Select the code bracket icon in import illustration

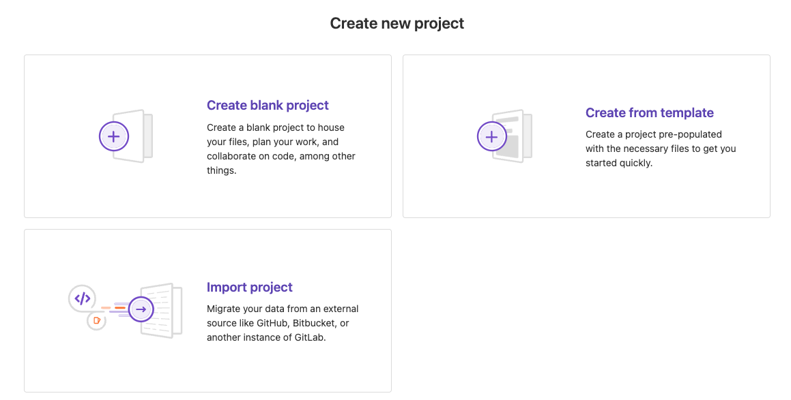83,297
